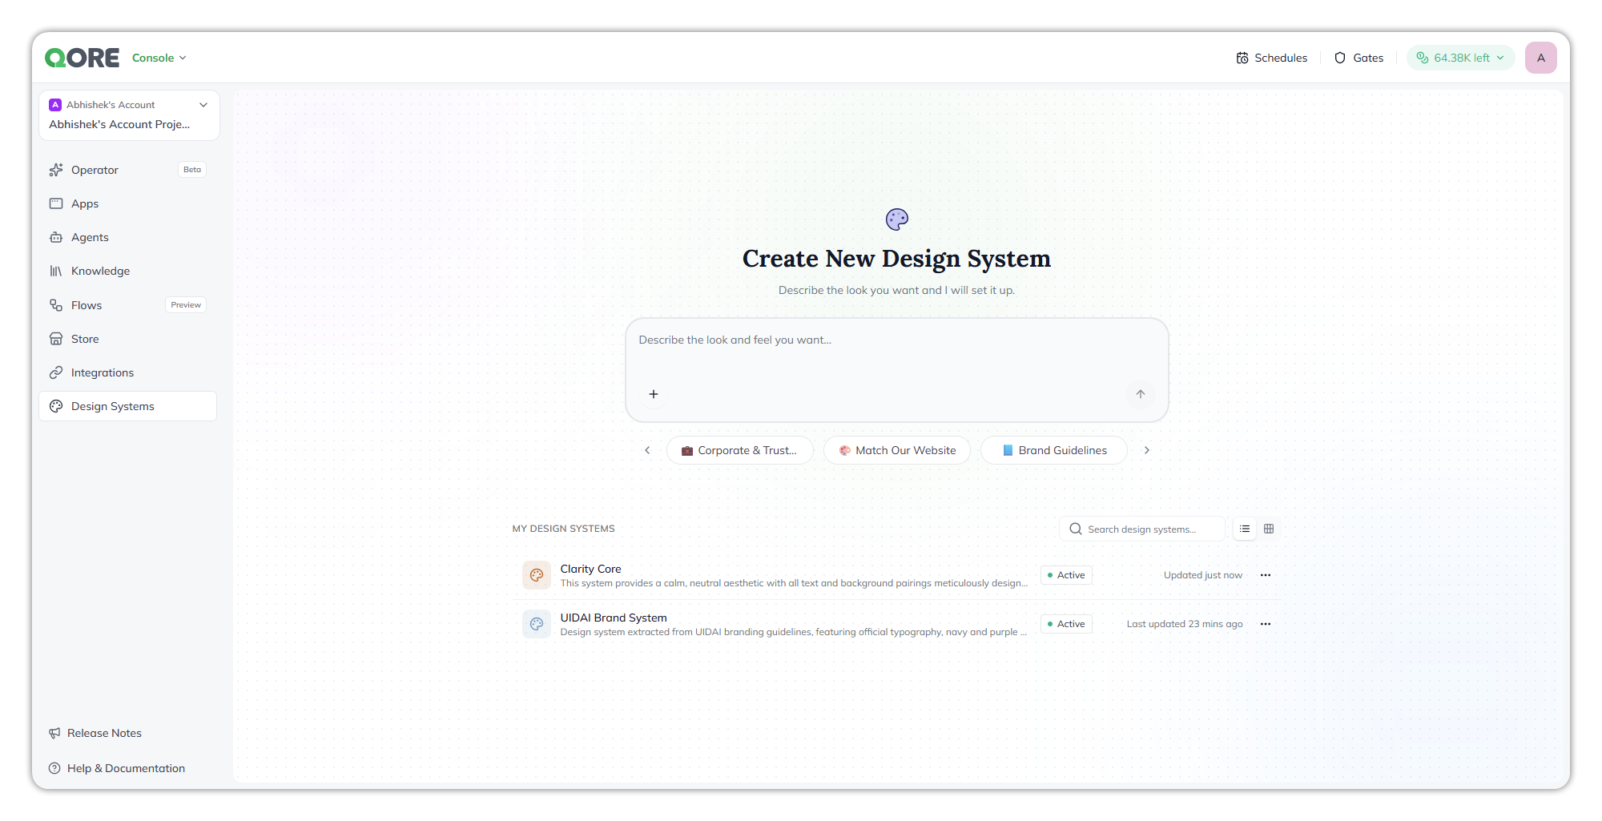Image resolution: width=1602 pixels, height=821 pixels.
Task: Navigate to Knowledge
Action: click(128, 271)
